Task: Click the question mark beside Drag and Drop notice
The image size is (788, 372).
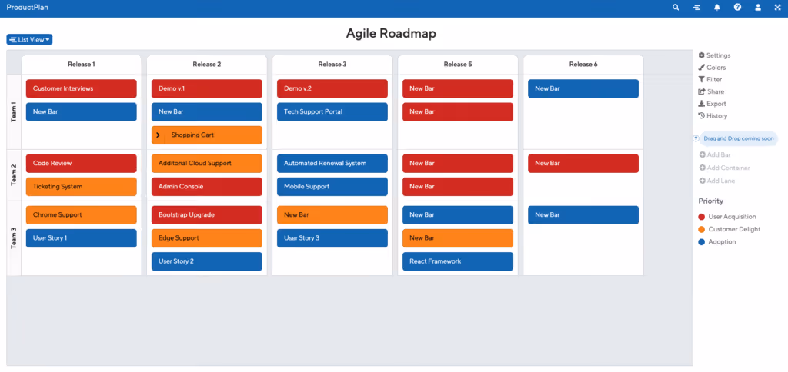Action: pyautogui.click(x=696, y=138)
